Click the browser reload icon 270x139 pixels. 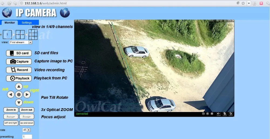coord(9,3)
